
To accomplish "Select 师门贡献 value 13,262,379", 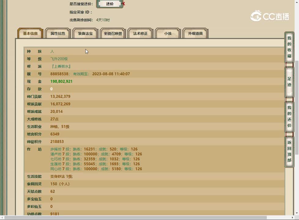I will [x=60, y=97].
